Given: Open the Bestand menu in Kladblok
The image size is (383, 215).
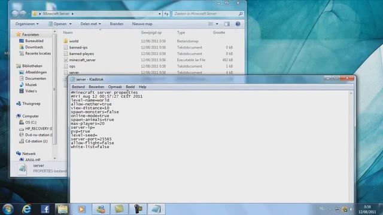Looking at the screenshot, I should click(x=78, y=87).
